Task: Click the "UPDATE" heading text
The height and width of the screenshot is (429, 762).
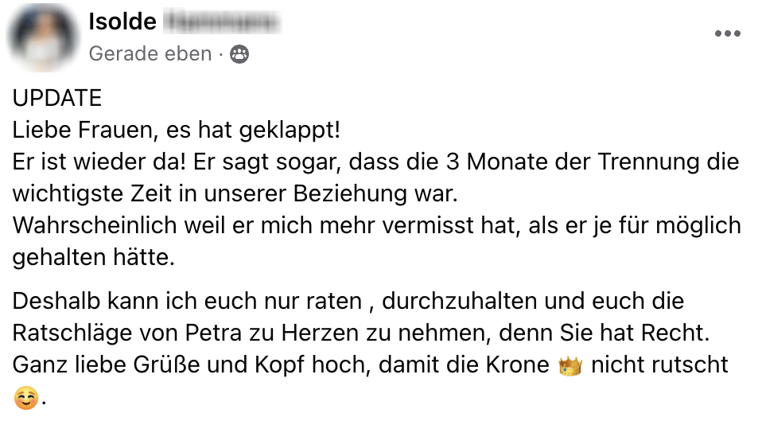Action: tap(57, 98)
